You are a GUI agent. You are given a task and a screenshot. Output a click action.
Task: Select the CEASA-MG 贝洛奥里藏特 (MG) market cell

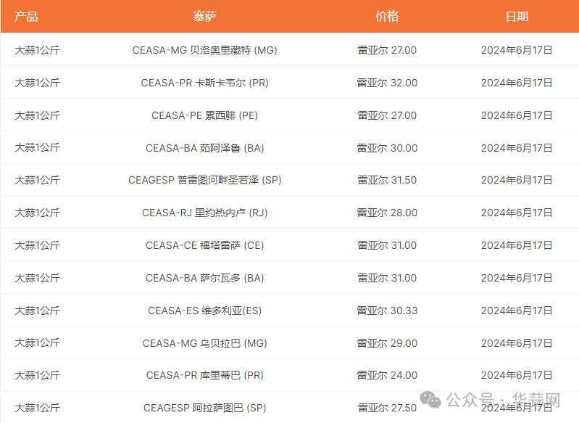204,50
